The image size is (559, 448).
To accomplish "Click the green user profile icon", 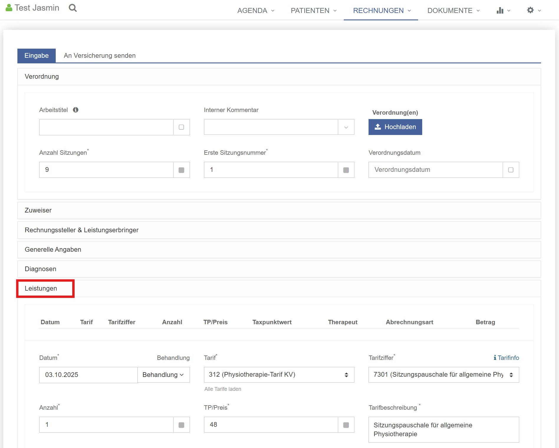I will [9, 8].
